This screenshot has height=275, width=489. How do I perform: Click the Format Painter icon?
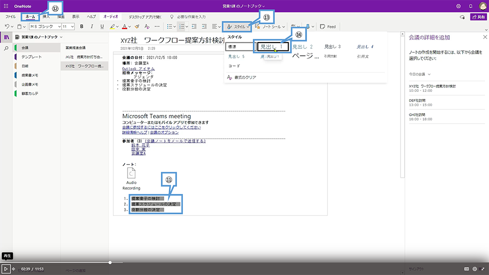136,26
